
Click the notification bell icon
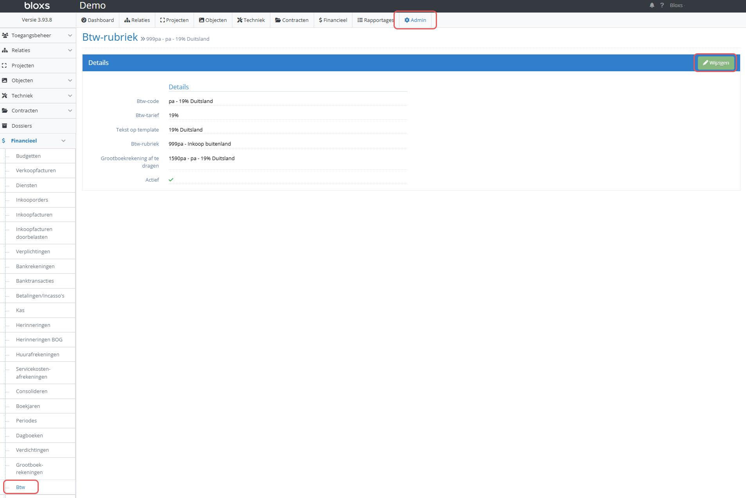652,5
